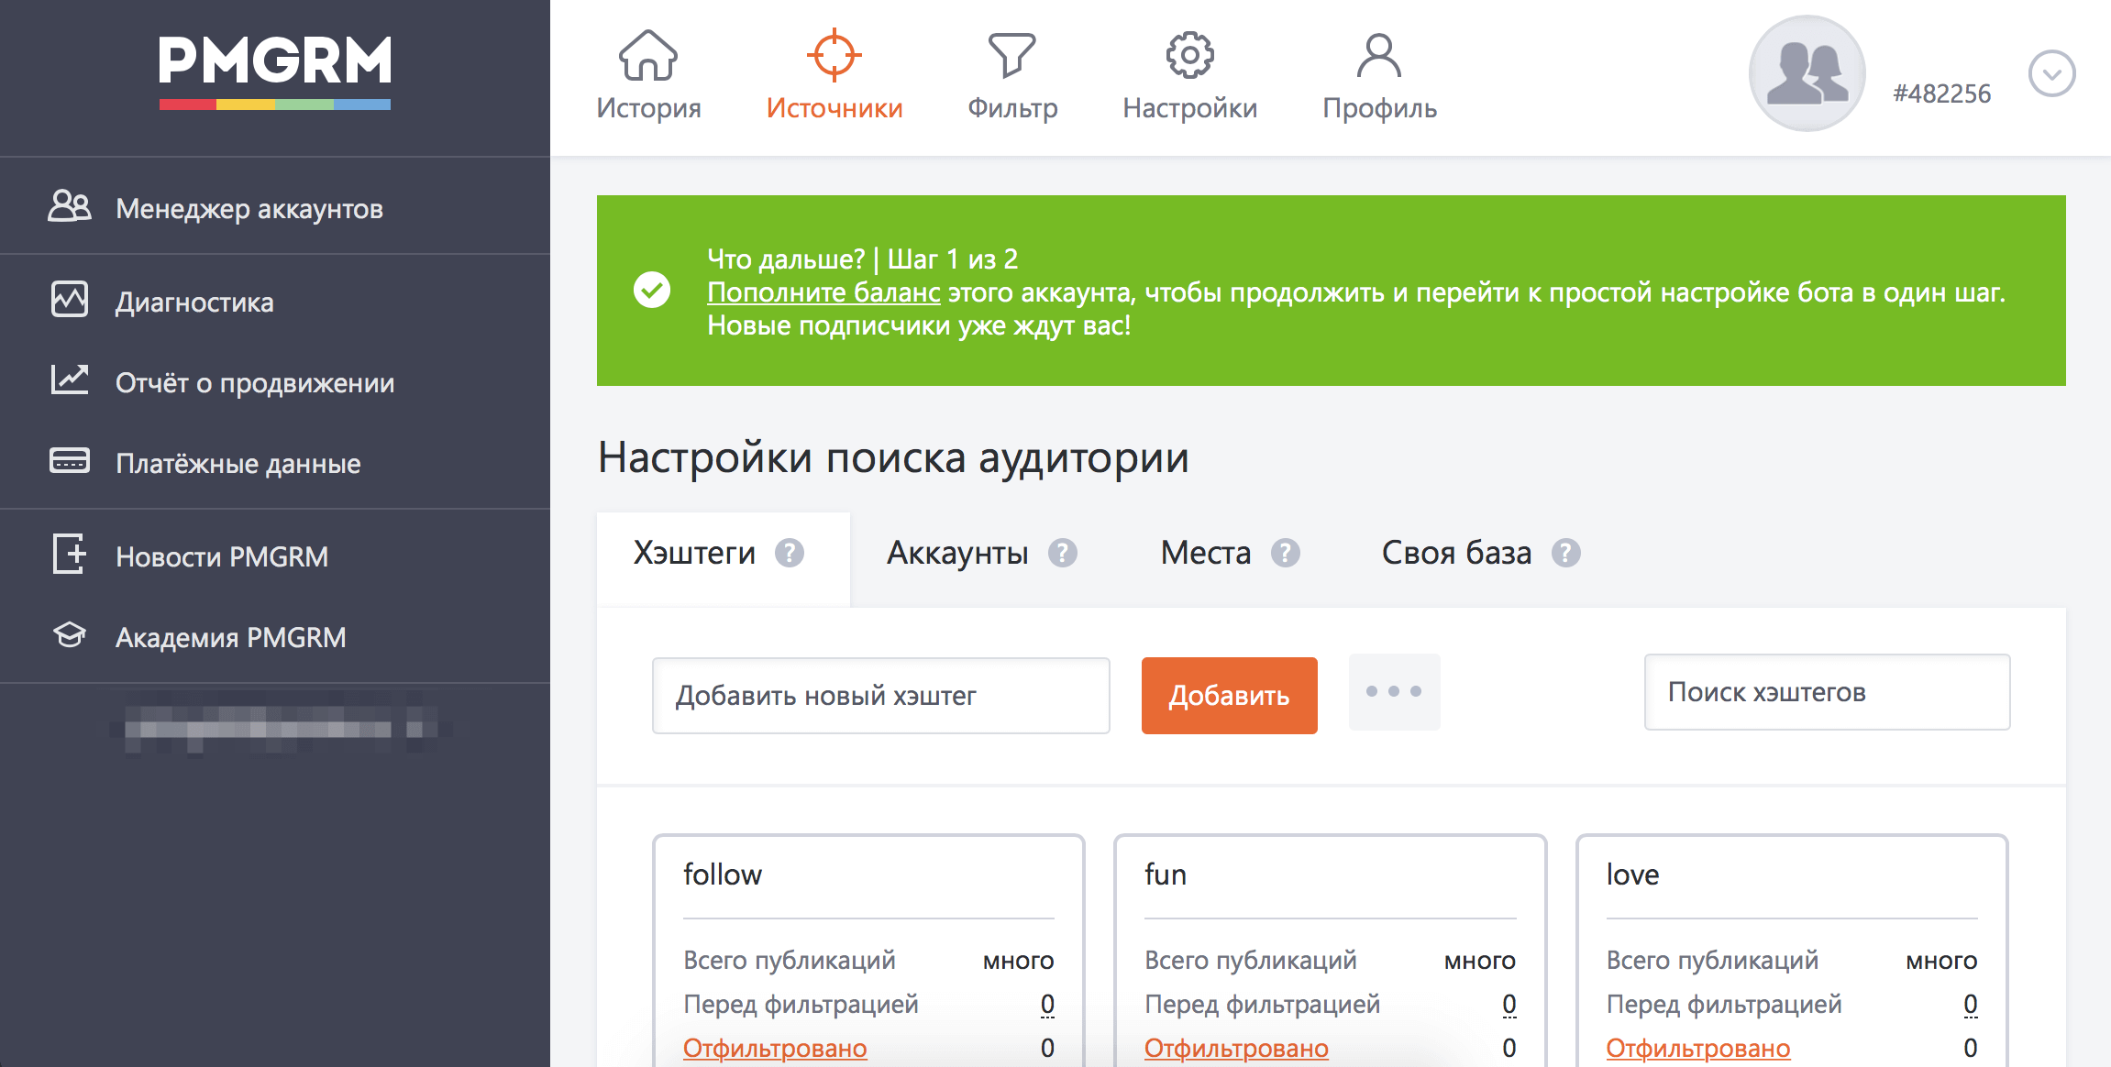Focus the Добавить новый хэштег field

880,696
